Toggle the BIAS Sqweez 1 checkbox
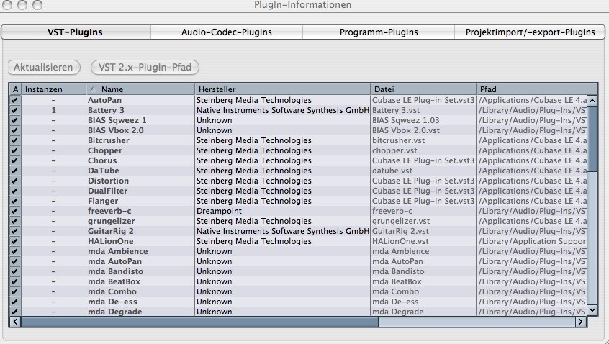This screenshot has width=609, height=344. point(15,120)
